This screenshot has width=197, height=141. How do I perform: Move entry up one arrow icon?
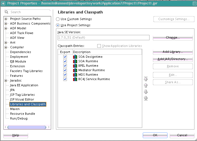[146, 85]
